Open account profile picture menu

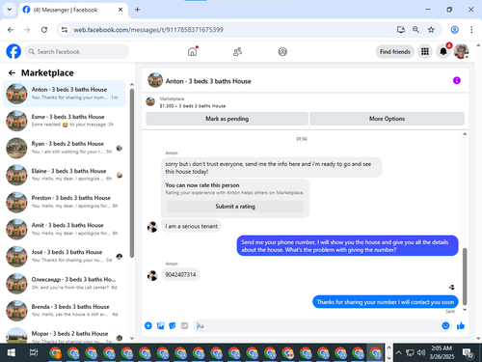(x=462, y=51)
